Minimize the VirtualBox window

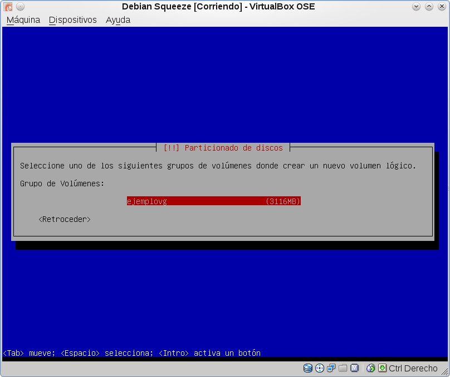(416, 6)
